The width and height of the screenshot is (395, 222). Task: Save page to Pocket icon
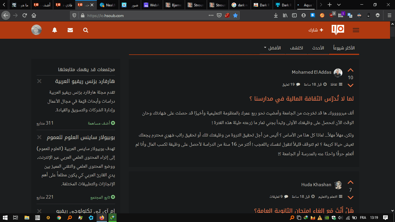pos(219,15)
